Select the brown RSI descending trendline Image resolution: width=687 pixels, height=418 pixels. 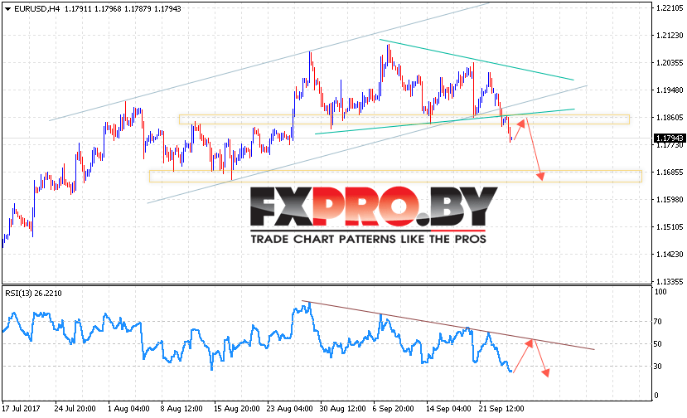pyautogui.click(x=448, y=325)
